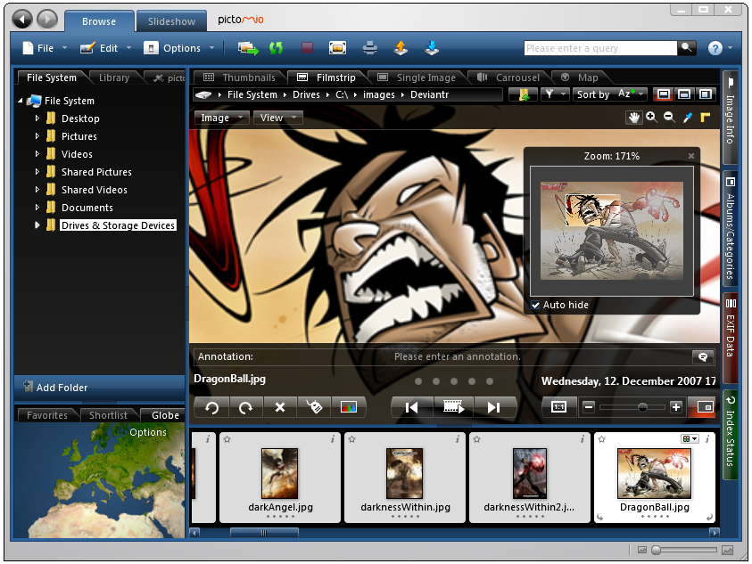Go to previous image in filmstrip
The width and height of the screenshot is (752, 564).
411,407
